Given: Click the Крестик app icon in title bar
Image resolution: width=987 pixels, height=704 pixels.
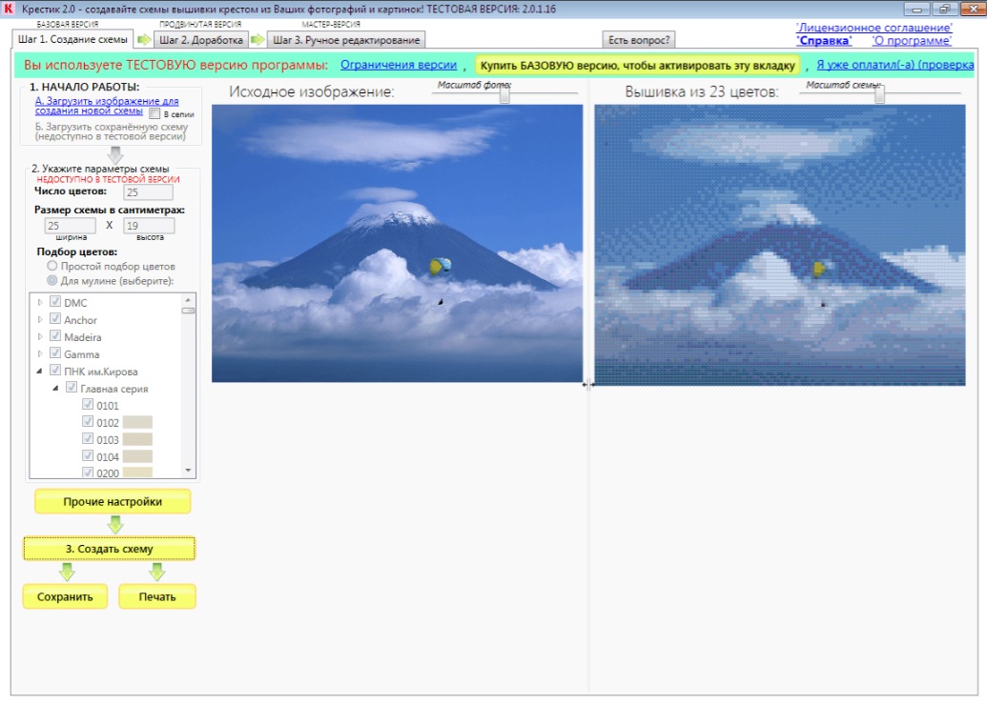Looking at the screenshot, I should [x=10, y=9].
